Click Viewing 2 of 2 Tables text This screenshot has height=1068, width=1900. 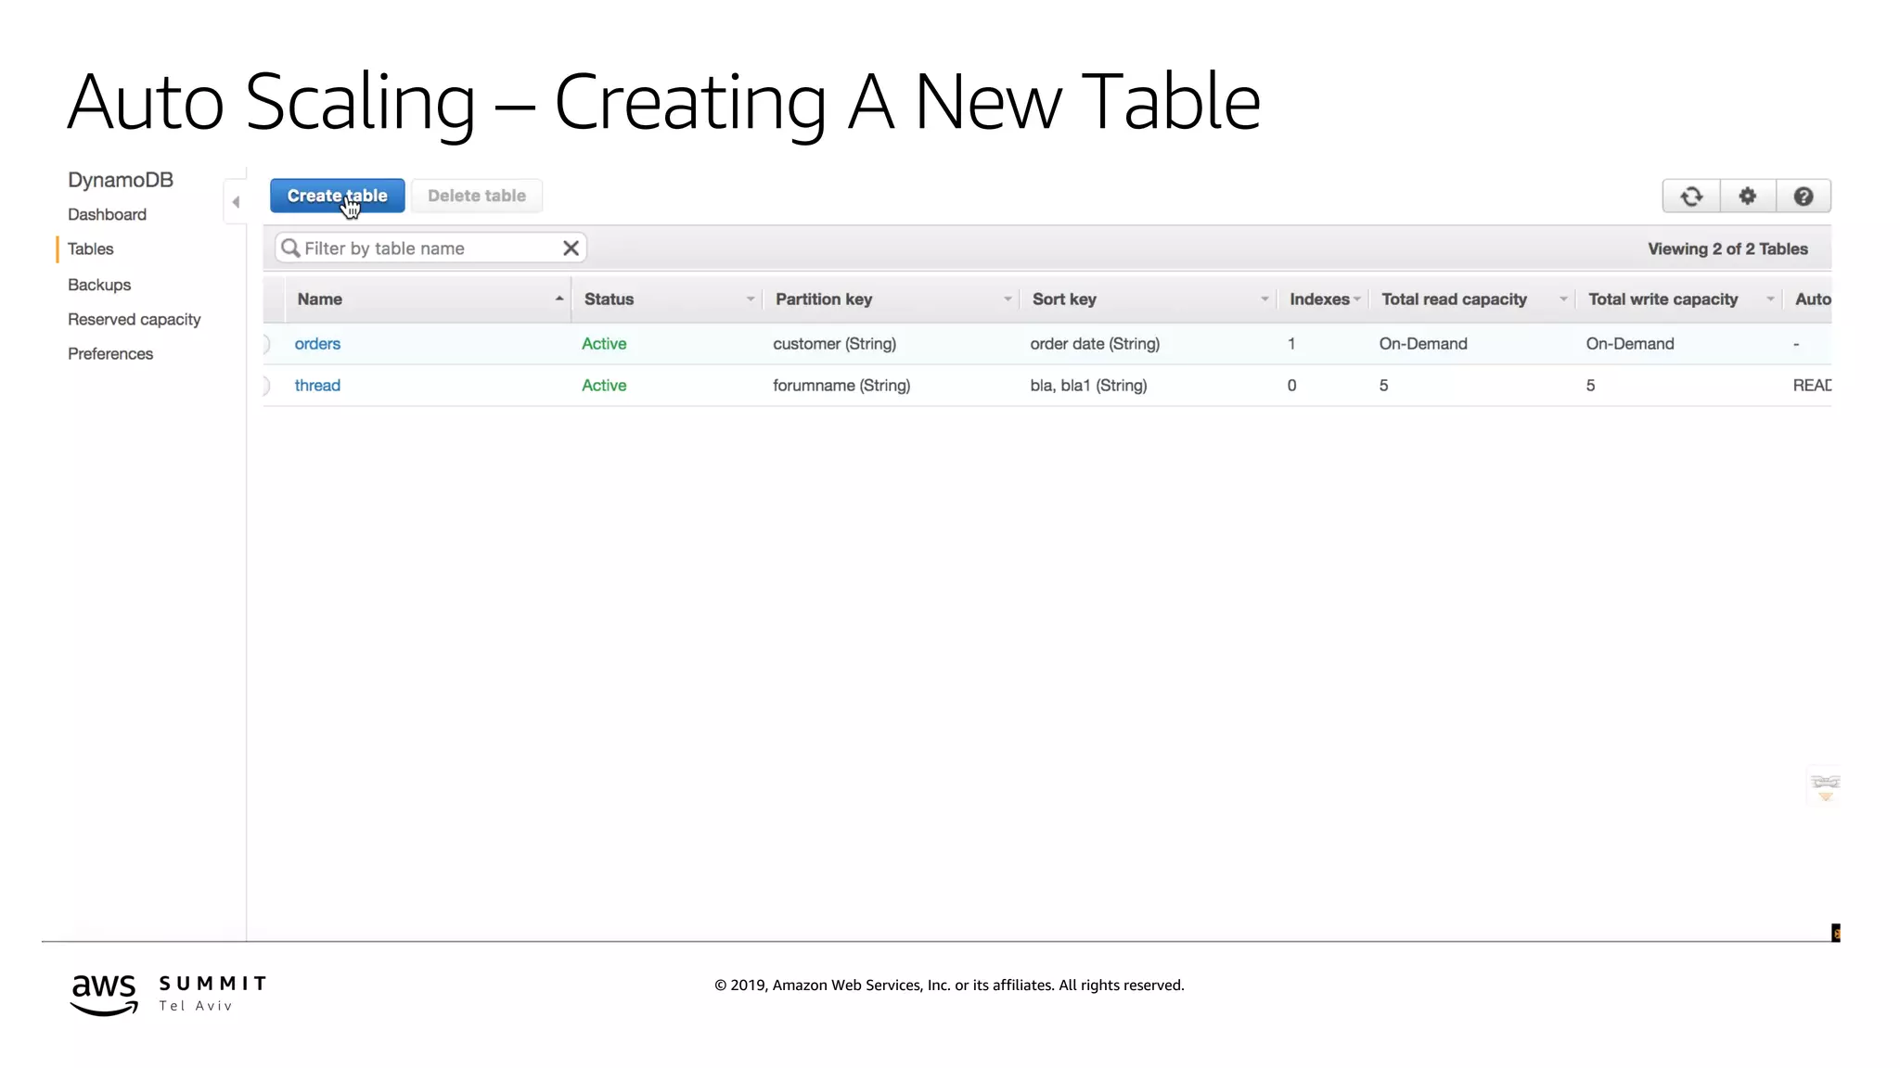pyautogui.click(x=1727, y=249)
